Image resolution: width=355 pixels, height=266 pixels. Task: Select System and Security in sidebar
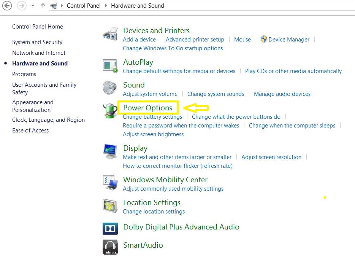[x=37, y=42]
